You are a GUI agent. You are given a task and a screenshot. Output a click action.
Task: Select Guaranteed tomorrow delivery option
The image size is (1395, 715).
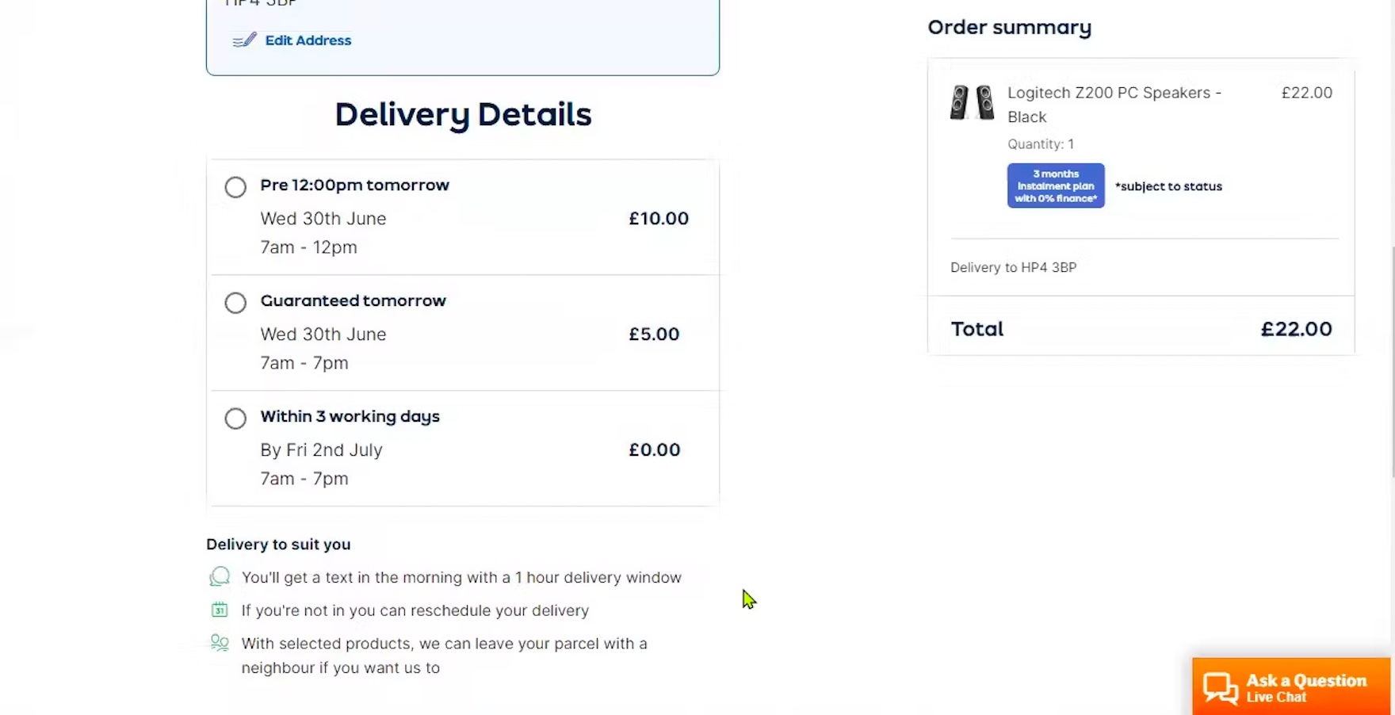point(235,303)
